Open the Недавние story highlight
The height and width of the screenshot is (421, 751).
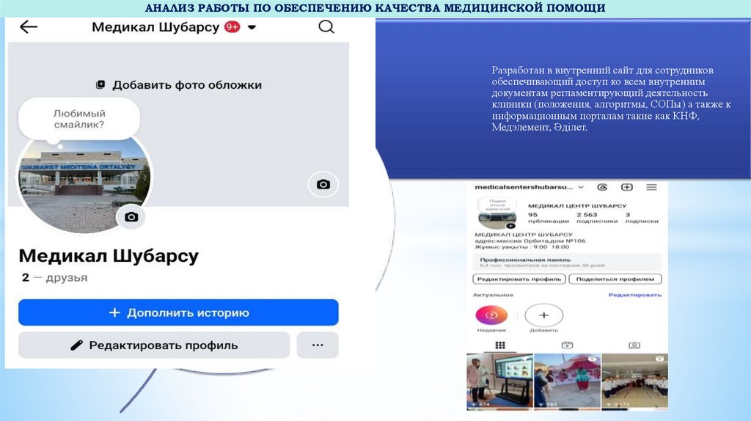pyautogui.click(x=491, y=315)
